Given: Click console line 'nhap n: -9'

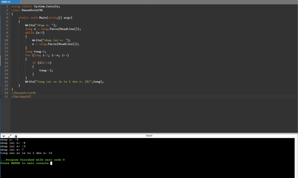Looking at the screenshot, I should click(9, 140).
